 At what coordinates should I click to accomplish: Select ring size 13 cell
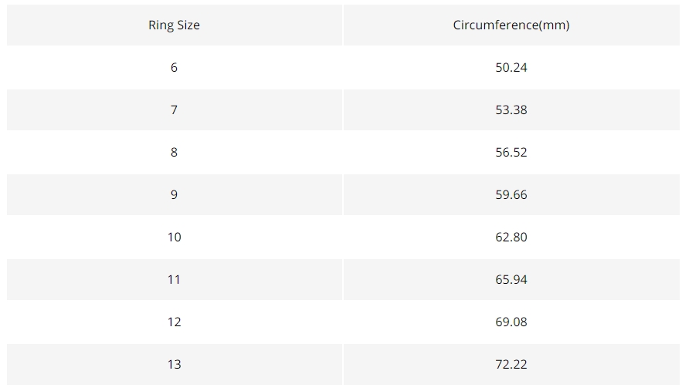click(x=175, y=364)
